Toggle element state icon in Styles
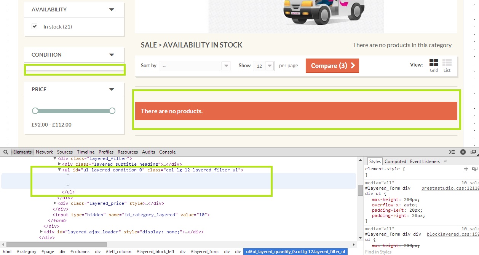 (475, 169)
